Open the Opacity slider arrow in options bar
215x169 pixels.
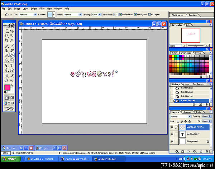click(100, 14)
